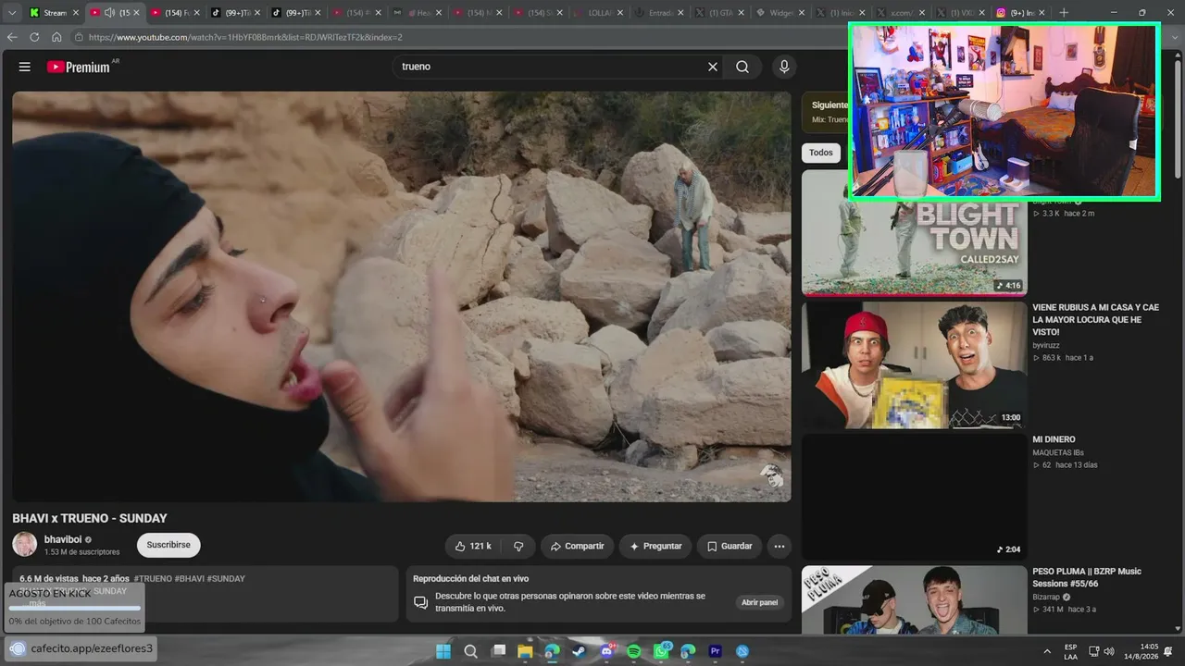Click Abrir panel for chat replay
Viewport: 1185px width, 666px height.
(x=759, y=602)
